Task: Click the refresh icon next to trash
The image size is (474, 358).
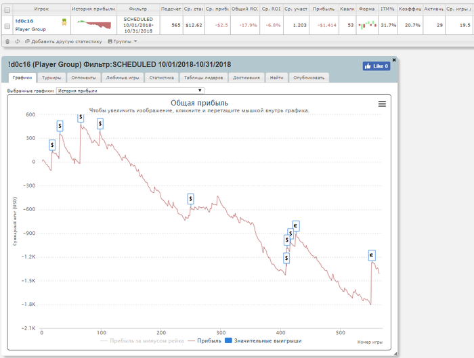Action: coord(17,41)
